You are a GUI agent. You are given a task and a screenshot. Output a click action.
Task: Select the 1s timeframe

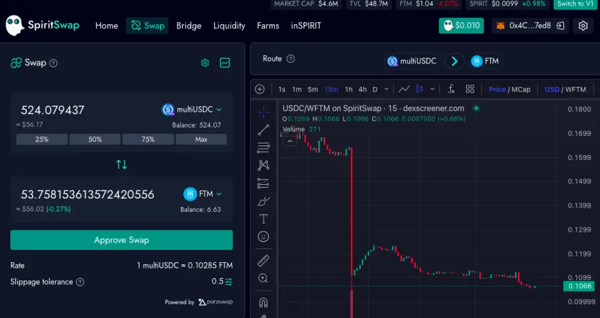(x=282, y=90)
